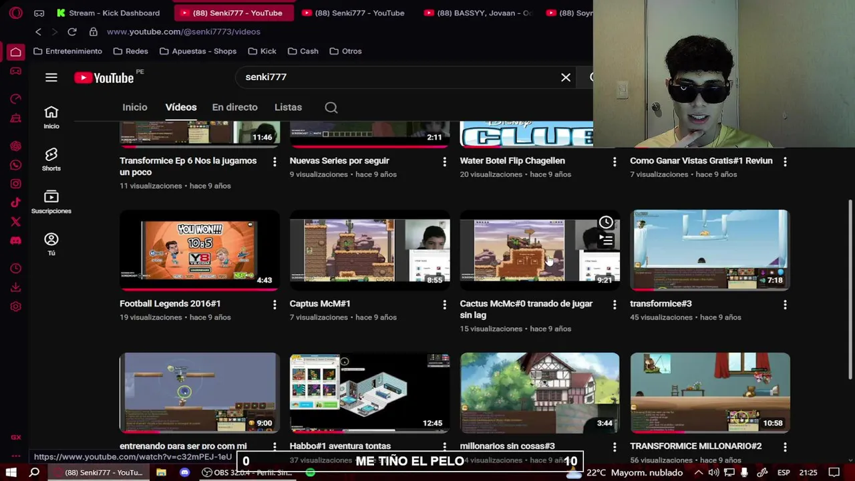Open Apuestas - Shops bookmarks folder
This screenshot has height=481, width=855.
coord(198,51)
